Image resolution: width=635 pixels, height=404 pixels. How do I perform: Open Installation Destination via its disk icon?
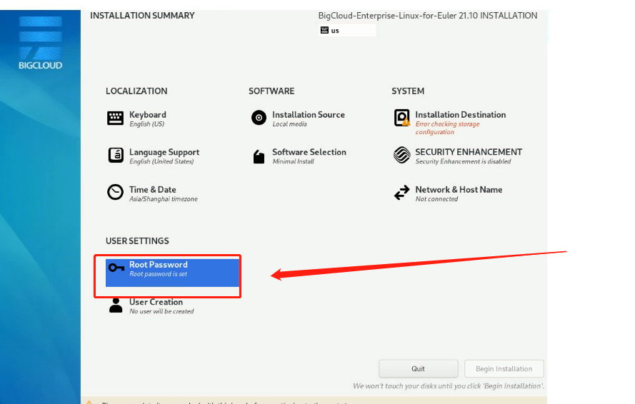(x=402, y=118)
